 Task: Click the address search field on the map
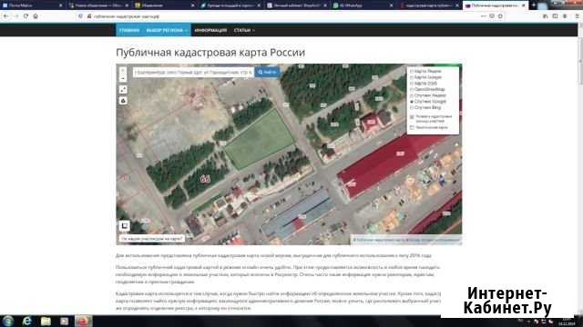tap(193, 73)
